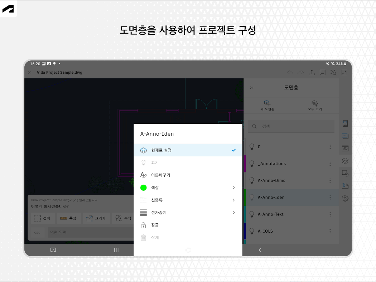Save the Villa Project Sample drawing
This screenshot has width=376, height=282.
coord(322,72)
